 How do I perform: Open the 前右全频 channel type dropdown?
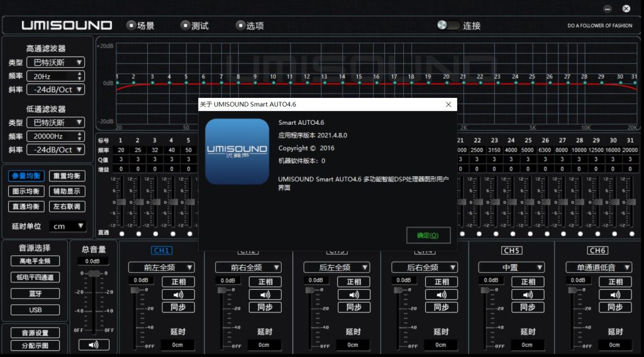pyautogui.click(x=248, y=268)
